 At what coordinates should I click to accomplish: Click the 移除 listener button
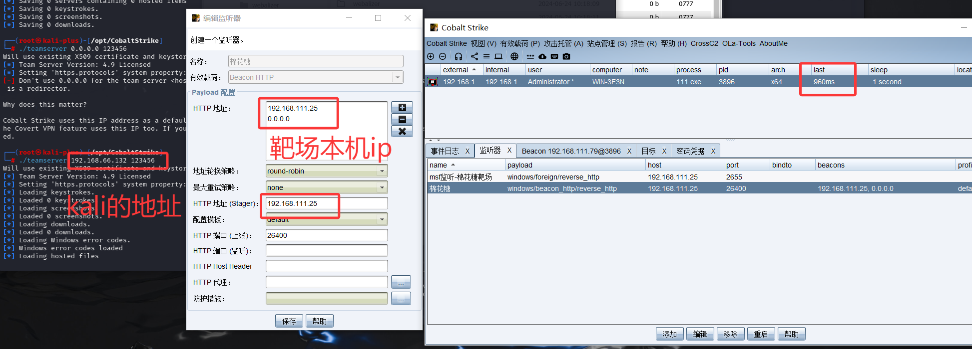point(731,334)
